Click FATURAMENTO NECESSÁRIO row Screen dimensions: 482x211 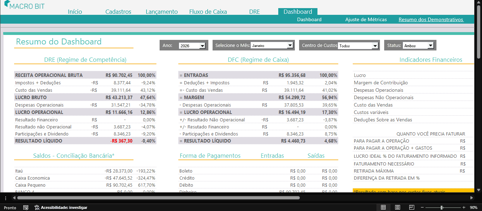(384, 164)
